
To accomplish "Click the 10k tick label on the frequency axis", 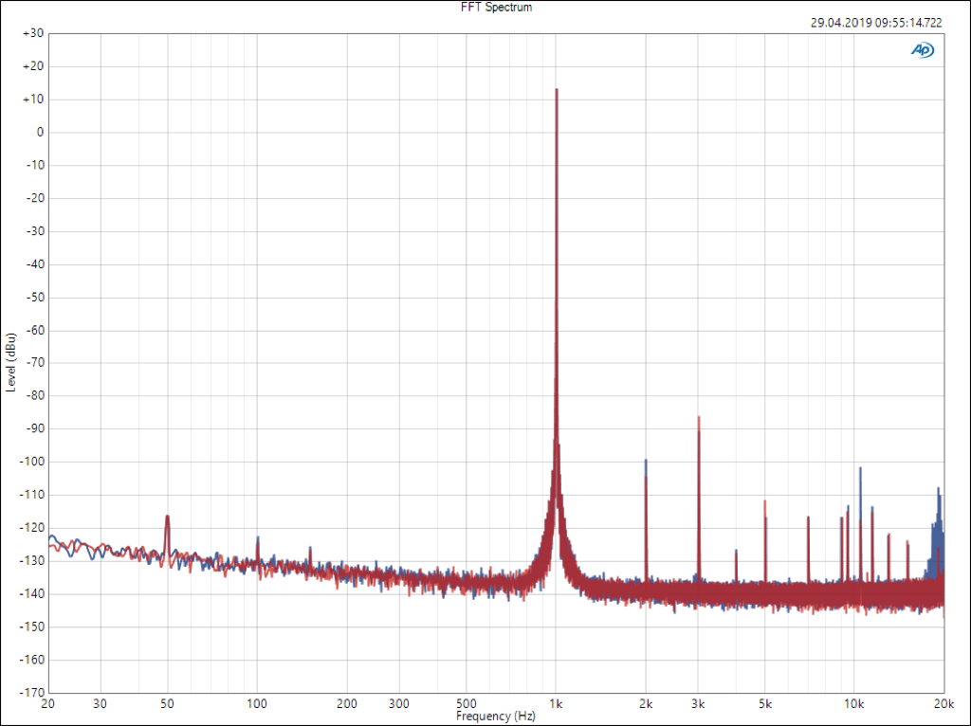I will [x=853, y=704].
